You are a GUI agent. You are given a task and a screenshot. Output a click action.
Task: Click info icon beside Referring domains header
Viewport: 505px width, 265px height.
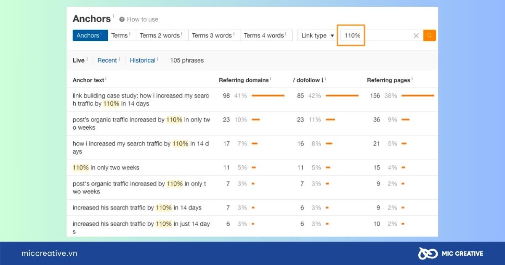coord(271,79)
